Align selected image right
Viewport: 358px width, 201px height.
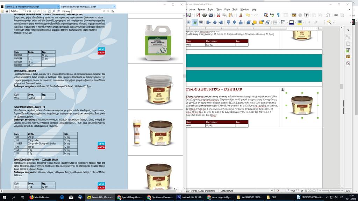pyautogui.click(x=221, y=22)
